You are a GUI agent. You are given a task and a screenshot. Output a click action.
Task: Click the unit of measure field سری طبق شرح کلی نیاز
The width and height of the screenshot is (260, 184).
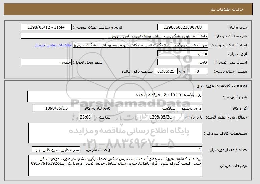(x=56, y=149)
